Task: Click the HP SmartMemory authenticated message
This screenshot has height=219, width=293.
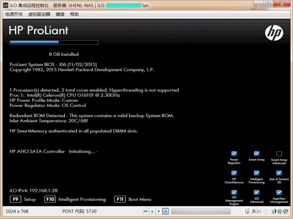Action: [74, 131]
